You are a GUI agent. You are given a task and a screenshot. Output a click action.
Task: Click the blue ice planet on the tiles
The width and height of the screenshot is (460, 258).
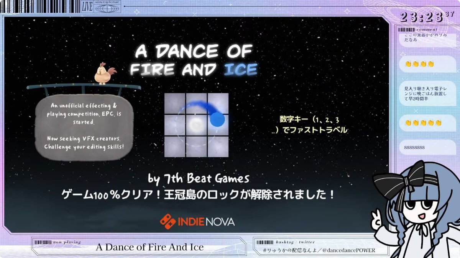point(217,119)
